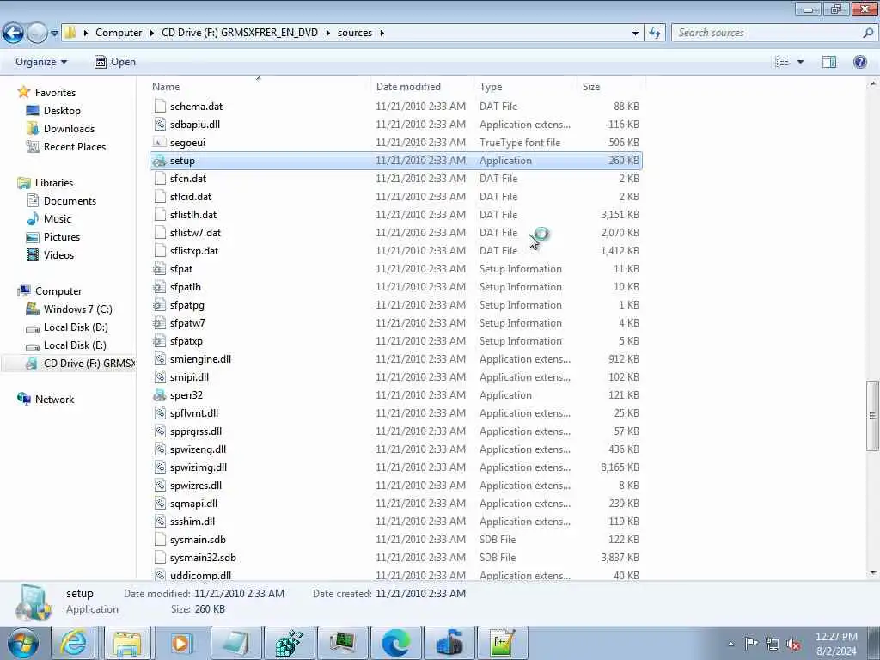This screenshot has height=660, width=880.
Task: Expand the arrow after Computer breadcrumb
Action: click(152, 34)
